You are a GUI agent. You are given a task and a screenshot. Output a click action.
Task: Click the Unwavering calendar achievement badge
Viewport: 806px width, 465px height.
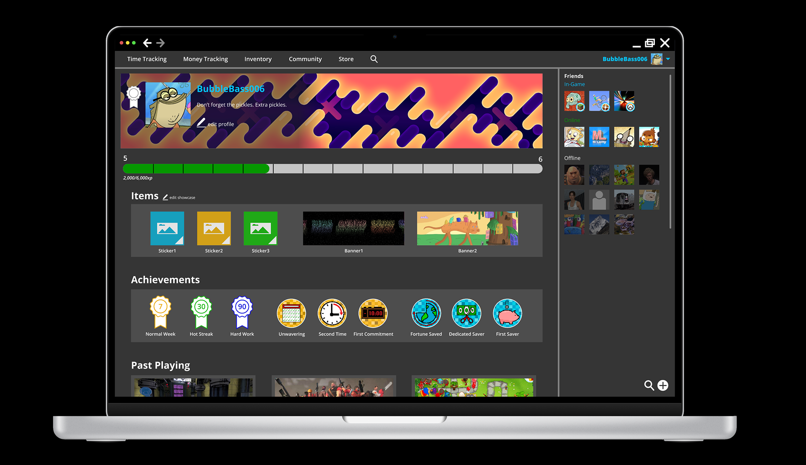291,313
